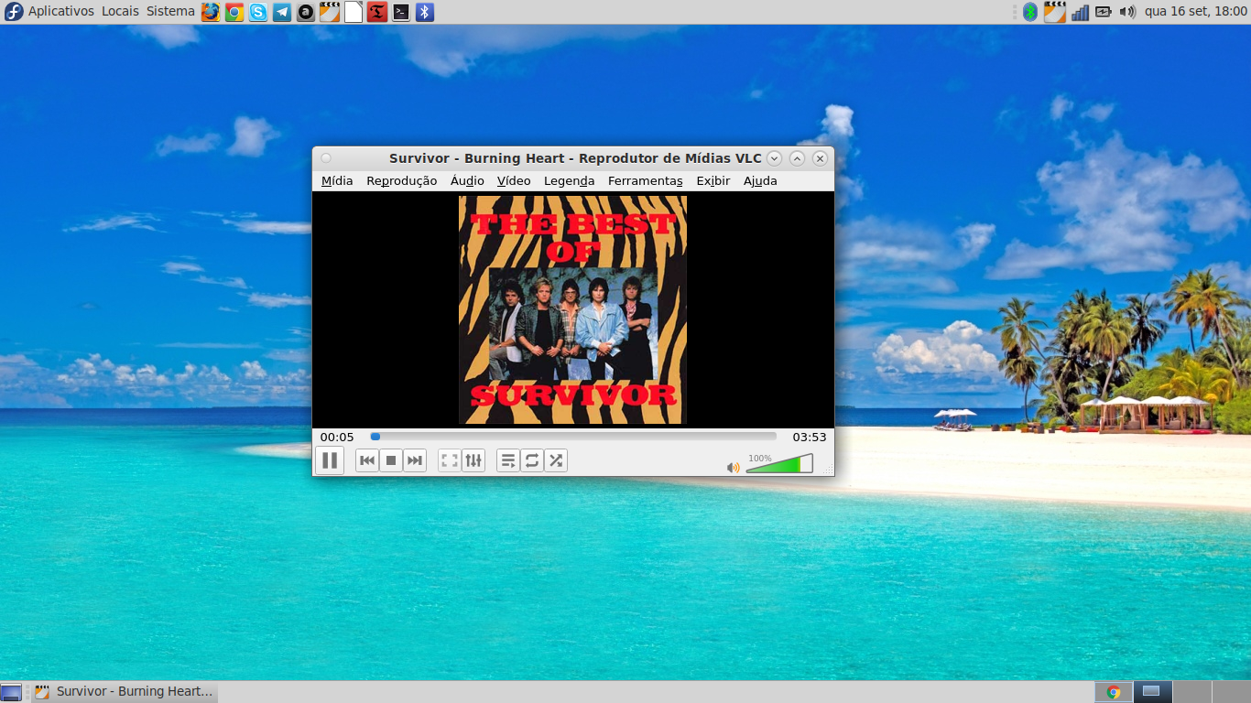Image resolution: width=1251 pixels, height=703 pixels.
Task: Toggle loop/repeat mode
Action: click(532, 460)
